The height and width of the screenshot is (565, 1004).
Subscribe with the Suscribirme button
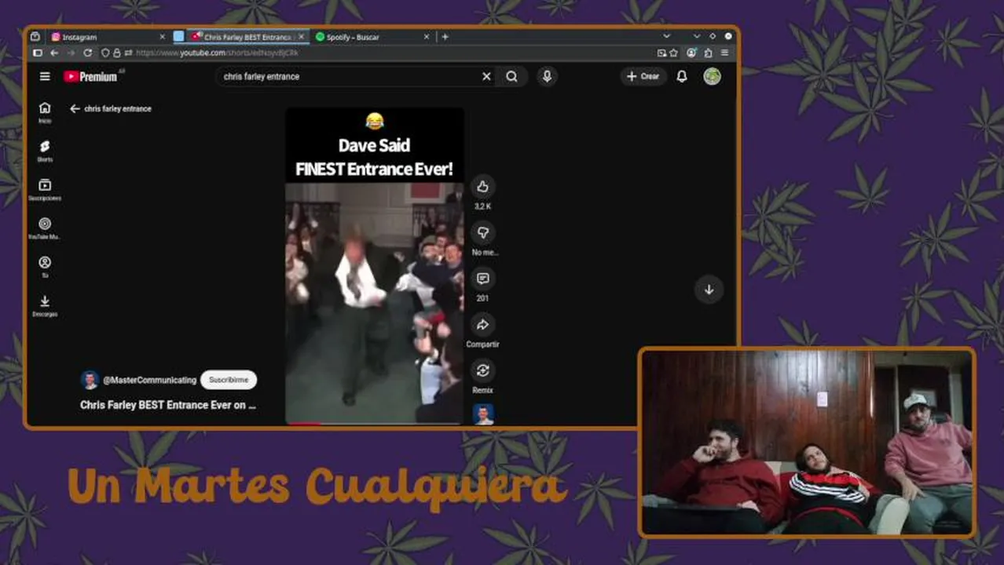229,380
